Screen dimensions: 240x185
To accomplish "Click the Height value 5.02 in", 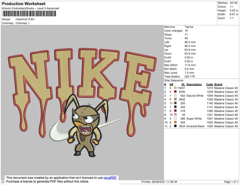I will click(x=234, y=10).
